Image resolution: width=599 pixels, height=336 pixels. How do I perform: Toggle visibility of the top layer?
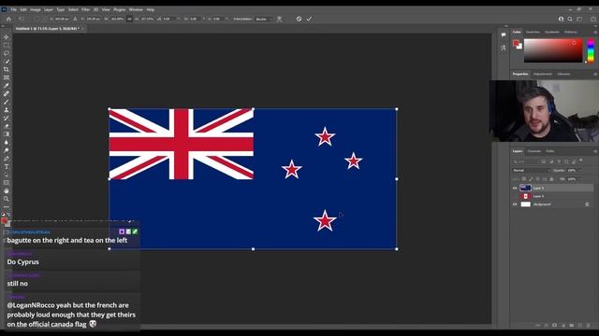pyautogui.click(x=515, y=189)
